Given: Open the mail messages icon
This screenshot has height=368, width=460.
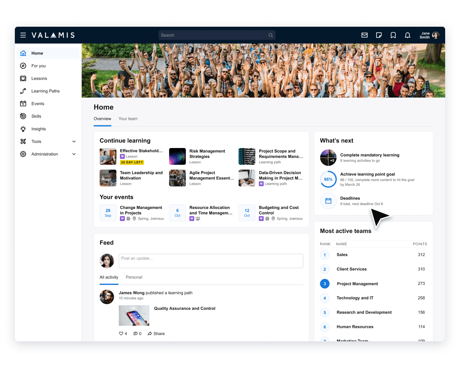Looking at the screenshot, I should pyautogui.click(x=365, y=35).
